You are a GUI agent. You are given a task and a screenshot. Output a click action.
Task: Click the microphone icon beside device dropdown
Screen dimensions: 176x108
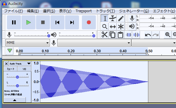pyautogui.click(x=54, y=43)
